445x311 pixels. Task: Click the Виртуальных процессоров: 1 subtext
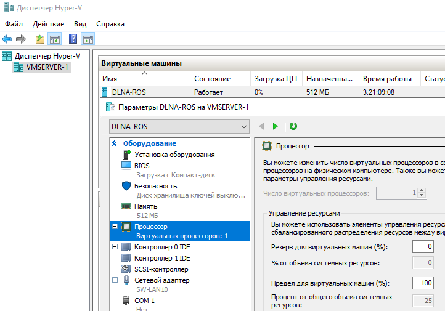[x=182, y=236]
